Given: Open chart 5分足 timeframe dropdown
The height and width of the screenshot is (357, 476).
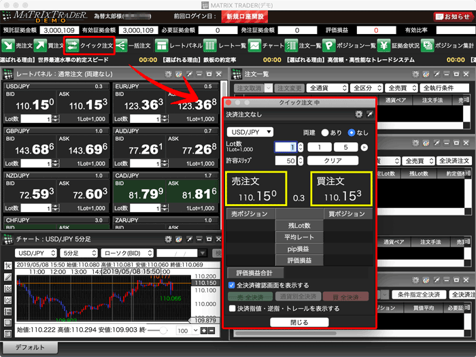Looking at the screenshot, I should click(x=79, y=253).
